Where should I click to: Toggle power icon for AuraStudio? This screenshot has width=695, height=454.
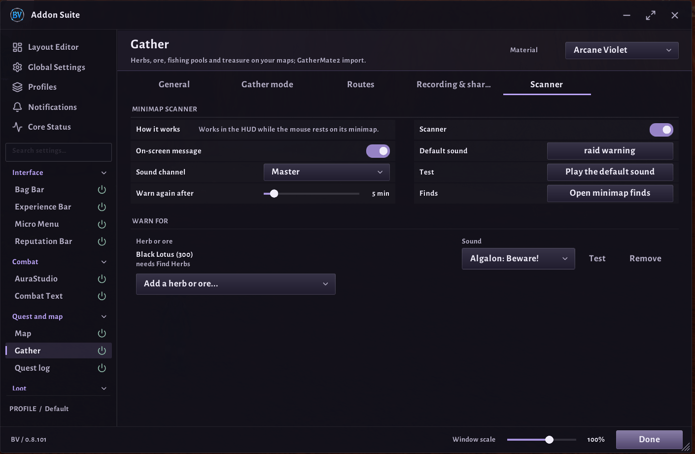click(102, 279)
